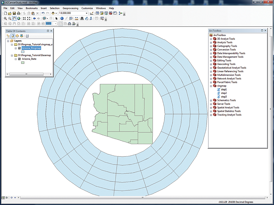Click the Add Data button

coord(53,13)
